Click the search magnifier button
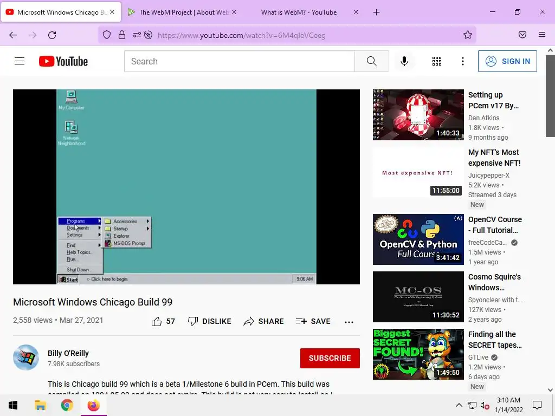 [372, 61]
